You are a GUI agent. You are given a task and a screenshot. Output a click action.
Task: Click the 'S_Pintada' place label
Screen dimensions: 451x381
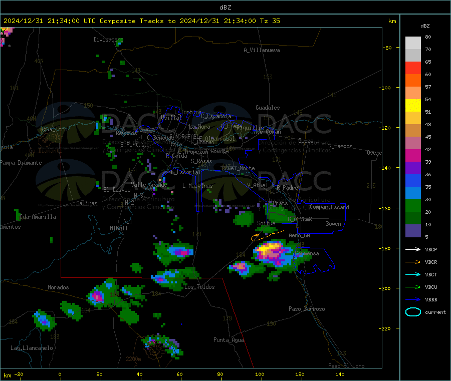coord(134,145)
